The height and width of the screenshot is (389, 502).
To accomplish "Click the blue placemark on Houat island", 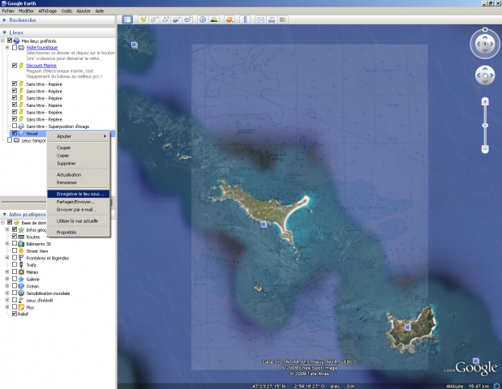I will pos(264,224).
